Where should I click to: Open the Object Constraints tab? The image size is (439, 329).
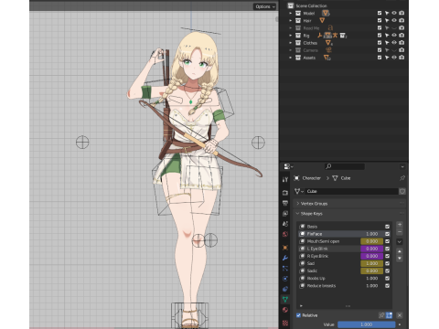point(285,289)
